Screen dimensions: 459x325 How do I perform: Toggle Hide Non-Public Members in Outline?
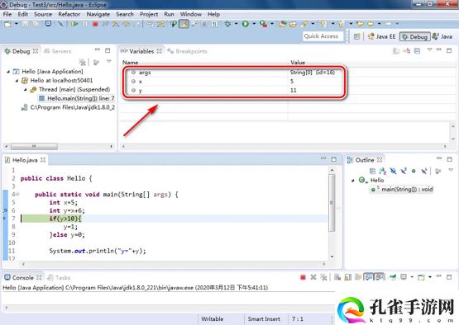pos(414,171)
